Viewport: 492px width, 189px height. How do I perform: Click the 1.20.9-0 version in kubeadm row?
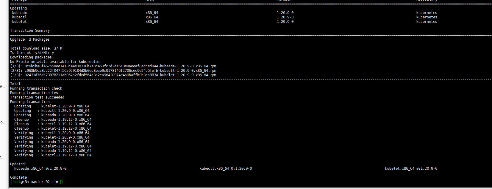[285, 13]
